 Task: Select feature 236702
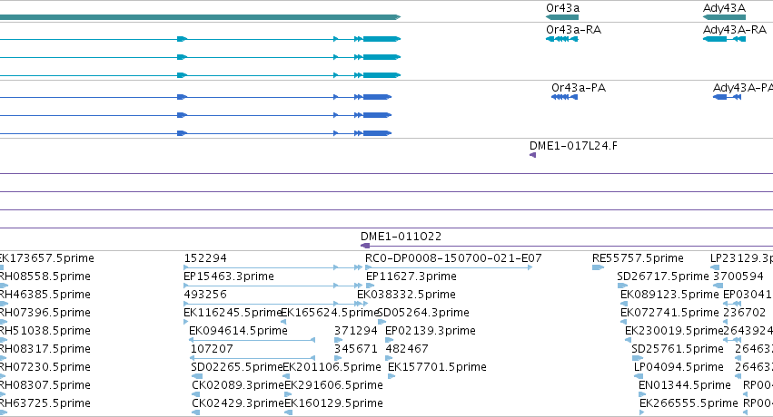tap(745, 313)
